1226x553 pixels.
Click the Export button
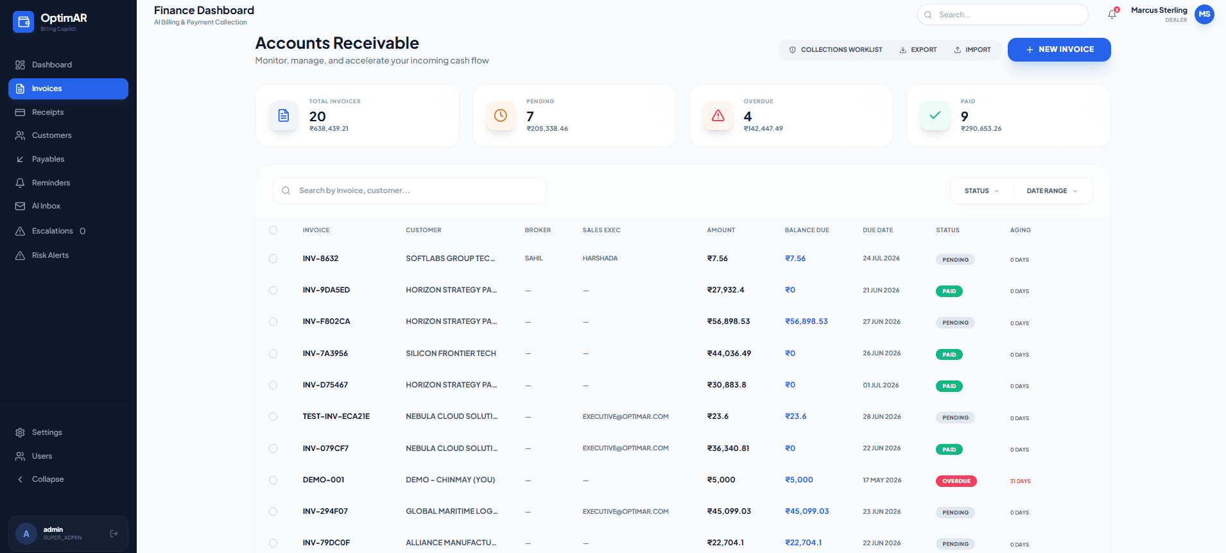pos(918,49)
